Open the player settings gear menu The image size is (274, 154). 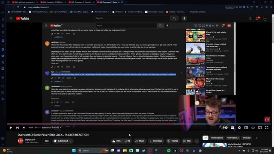239,127
